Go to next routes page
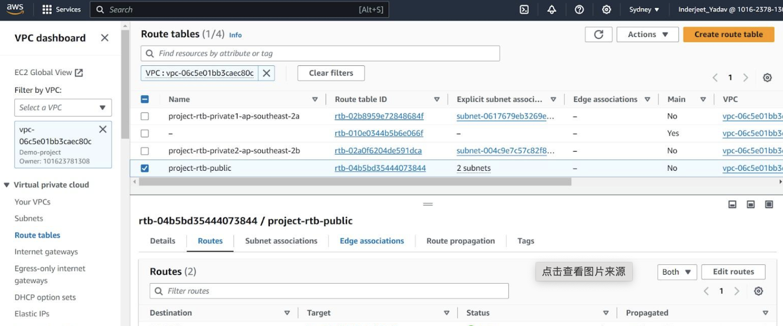Image resolution: width=783 pixels, height=326 pixels. (x=737, y=291)
